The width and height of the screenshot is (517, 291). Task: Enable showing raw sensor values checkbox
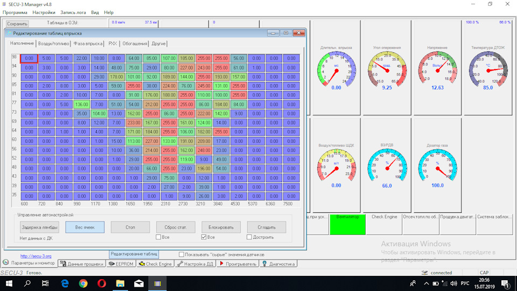coord(181,254)
